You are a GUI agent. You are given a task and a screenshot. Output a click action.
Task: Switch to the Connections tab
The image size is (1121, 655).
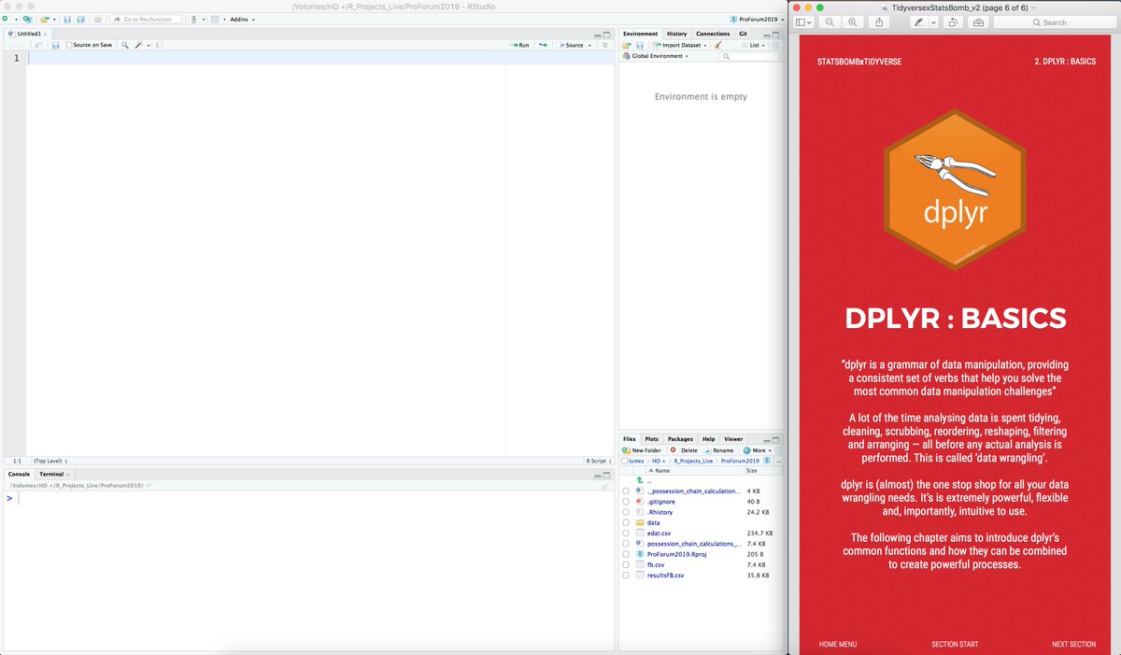coord(713,34)
